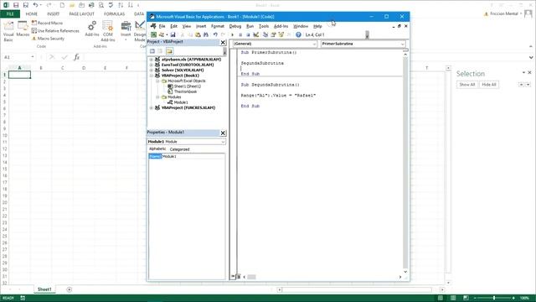
Task: Collapse Microsoft Excel Objects folder node
Action: [157, 81]
